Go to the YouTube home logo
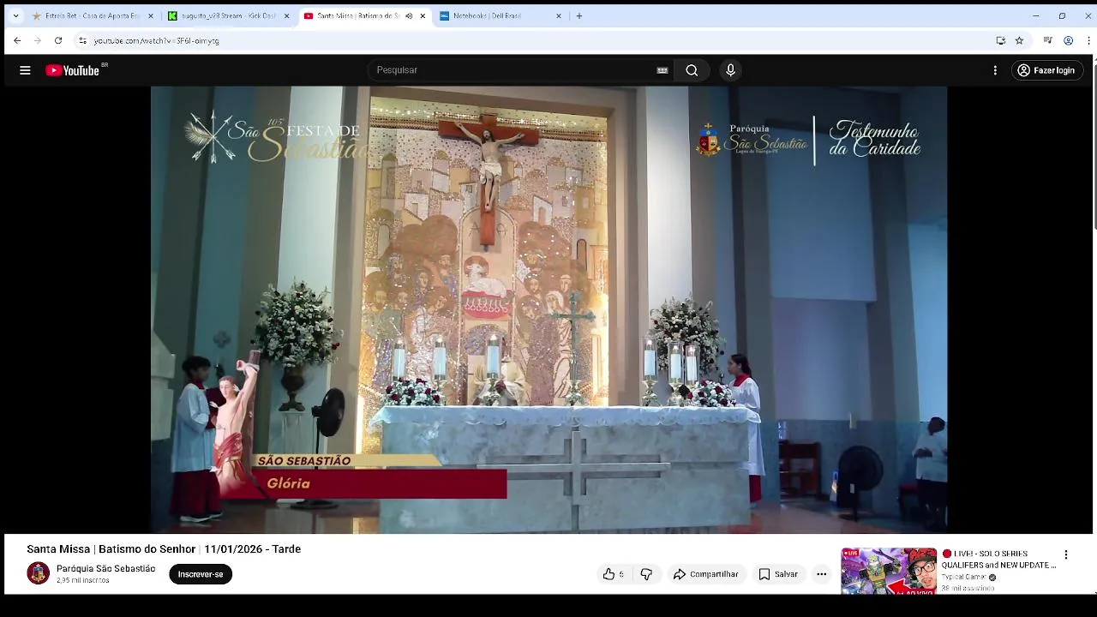Viewport: 1097px width, 617px height. click(x=73, y=70)
